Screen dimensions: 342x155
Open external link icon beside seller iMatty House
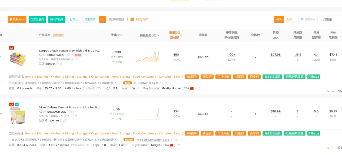[199, 88]
